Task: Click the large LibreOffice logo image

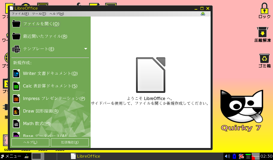Action: (x=151, y=75)
